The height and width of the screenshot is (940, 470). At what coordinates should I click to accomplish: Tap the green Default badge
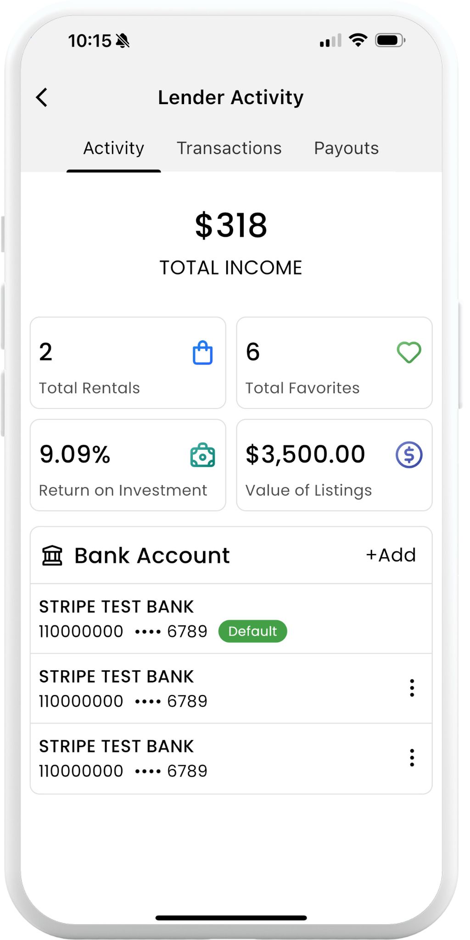coord(252,631)
